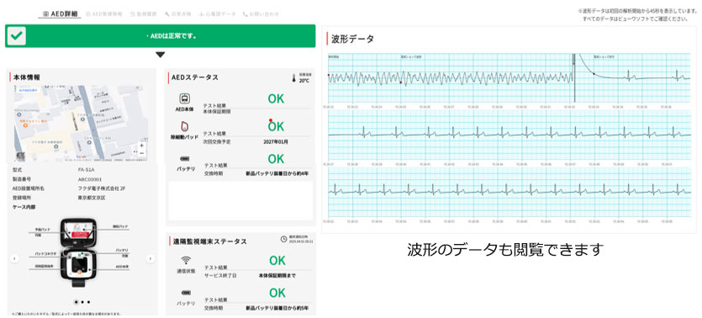
Task: Switch to the 日常点検 tab
Action: pyautogui.click(x=177, y=14)
